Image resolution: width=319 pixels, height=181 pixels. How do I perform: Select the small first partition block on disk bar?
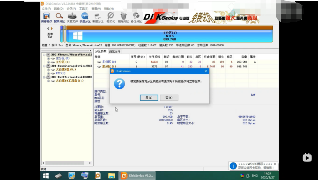pos(62,34)
